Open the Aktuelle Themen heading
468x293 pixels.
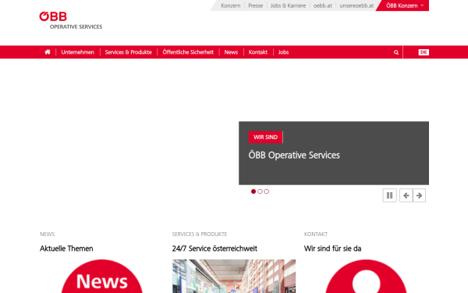[x=66, y=248]
